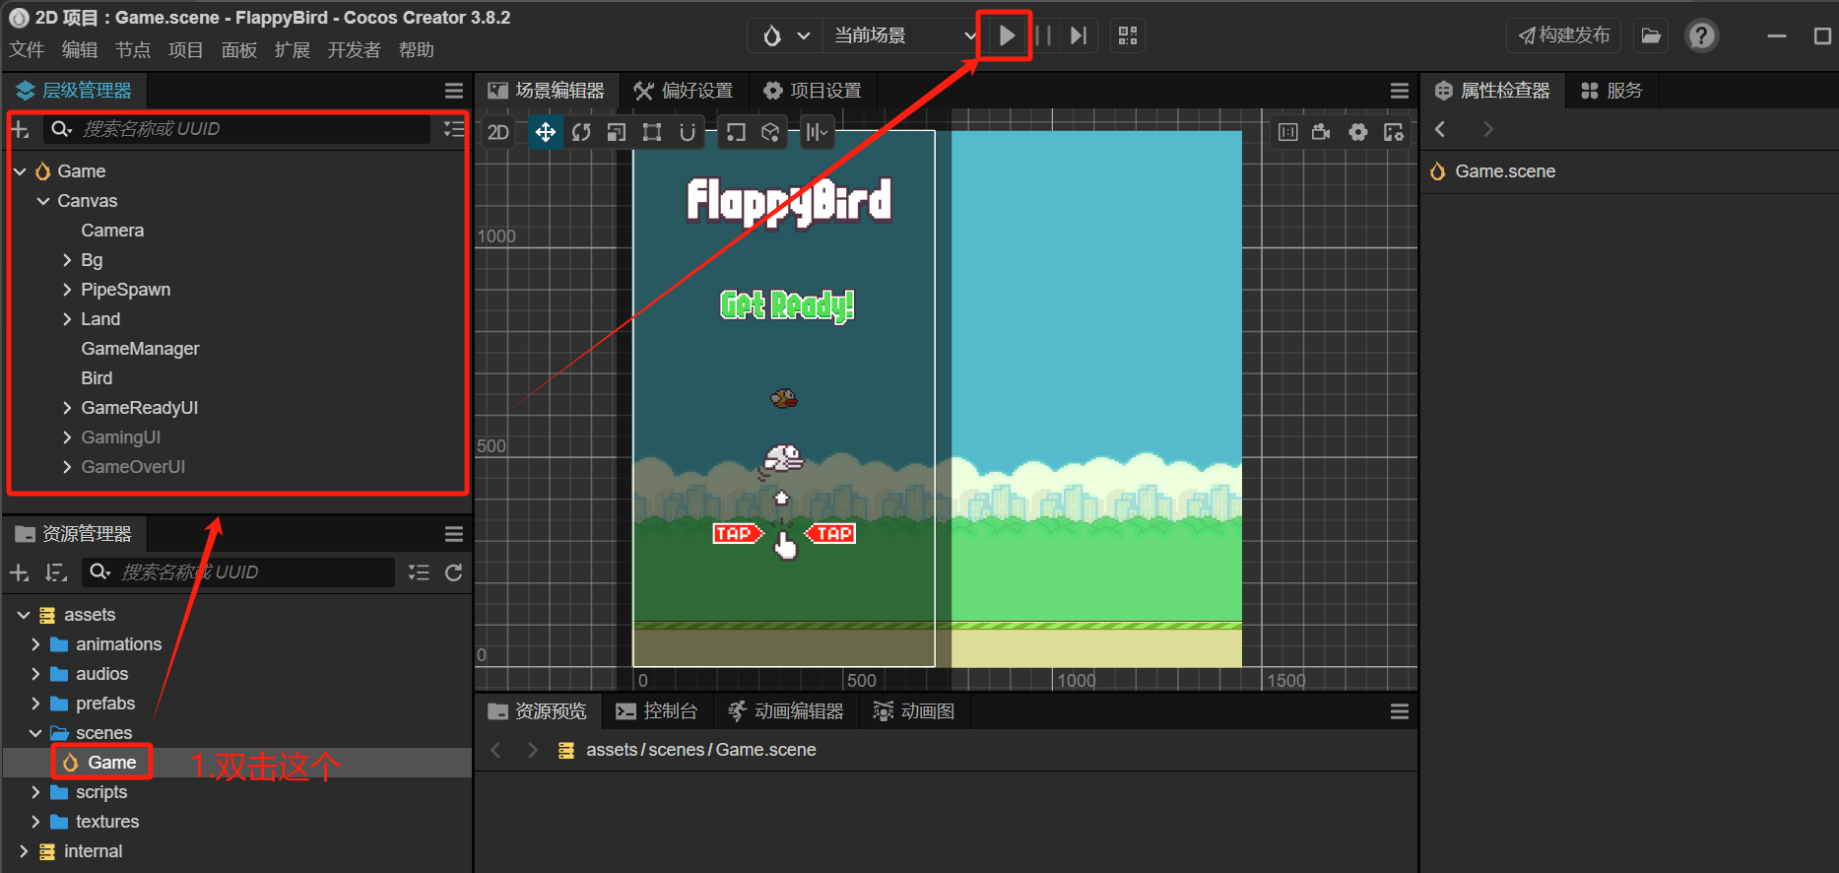This screenshot has width=1839, height=873.
Task: Expand the GameOverUI node
Action: click(x=67, y=467)
